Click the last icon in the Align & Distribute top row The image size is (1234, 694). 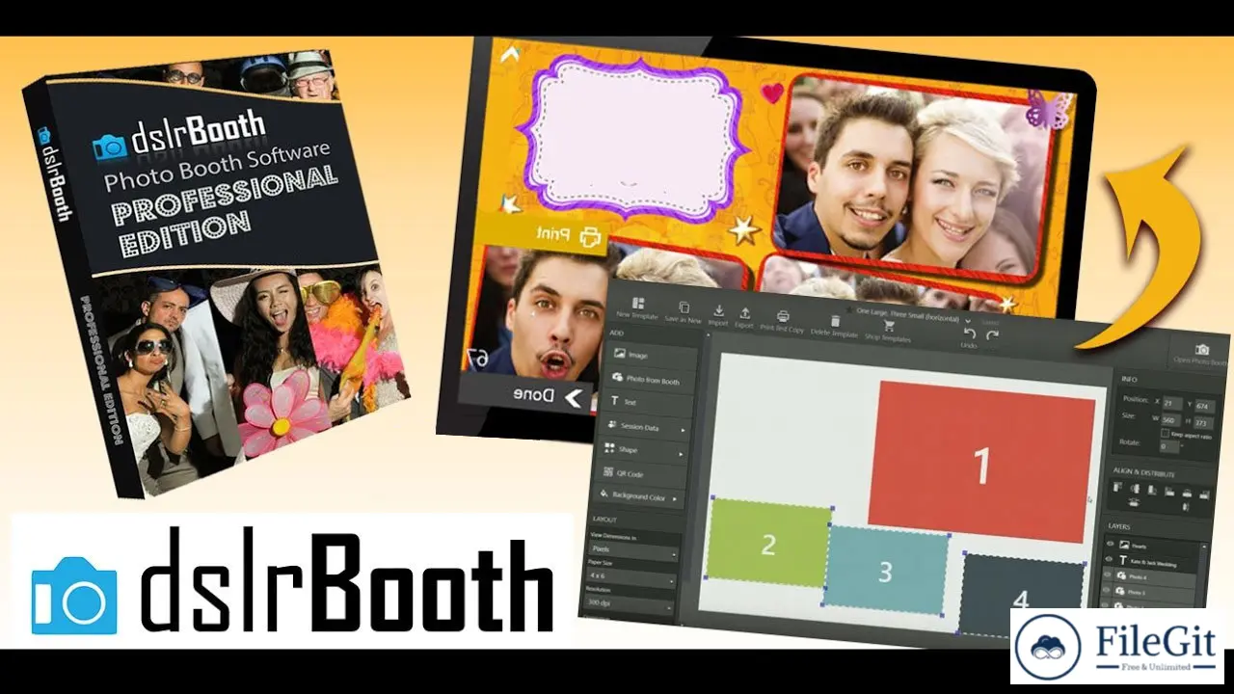(1204, 494)
